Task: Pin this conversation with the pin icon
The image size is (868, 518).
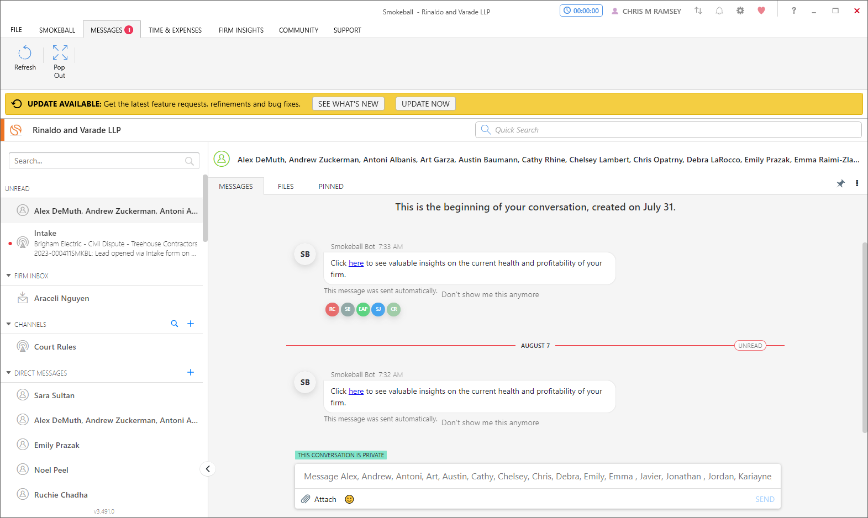Action: (x=841, y=183)
